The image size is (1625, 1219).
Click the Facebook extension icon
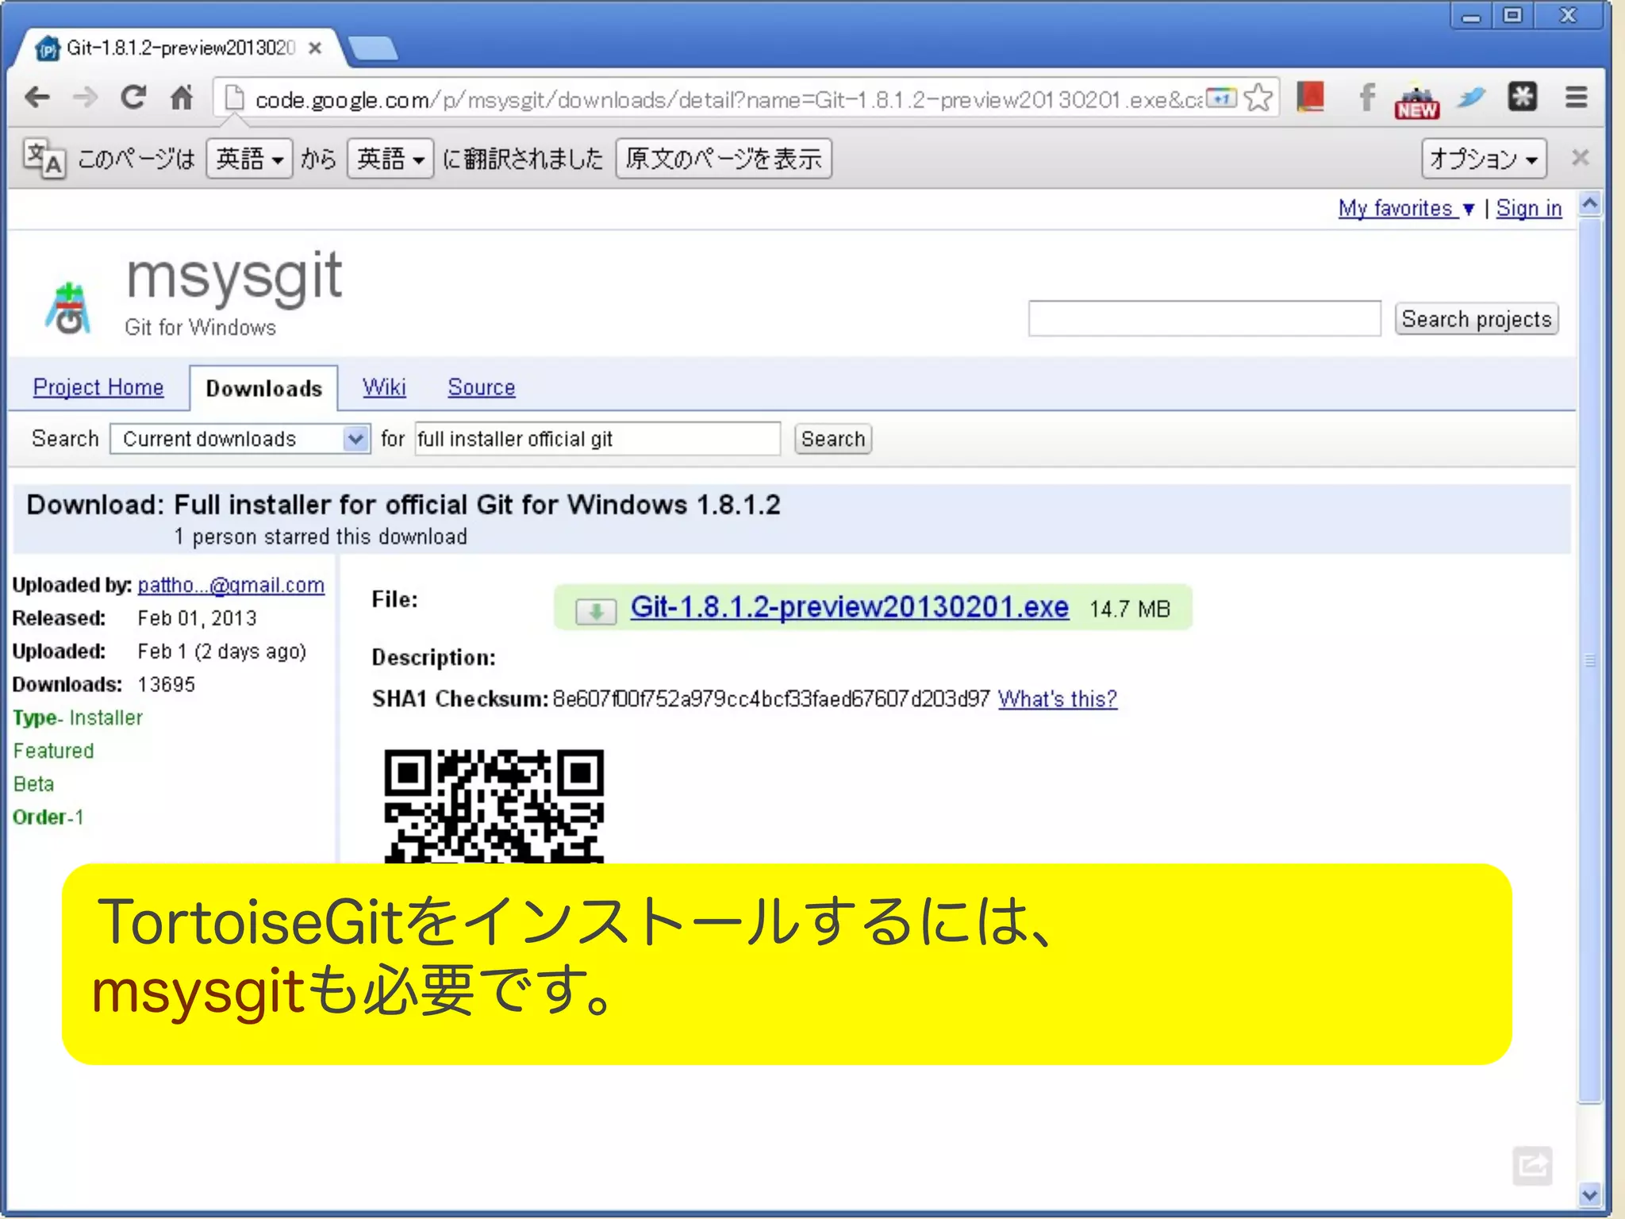1366,98
